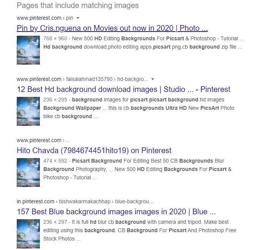Click snippet line 'Background Photography, ... New 500 HD'

[x=138, y=169]
